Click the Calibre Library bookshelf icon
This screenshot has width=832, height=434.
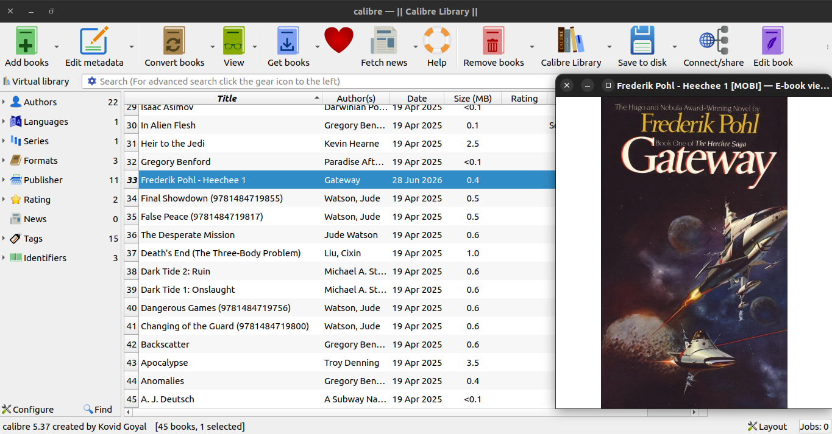coord(571,41)
